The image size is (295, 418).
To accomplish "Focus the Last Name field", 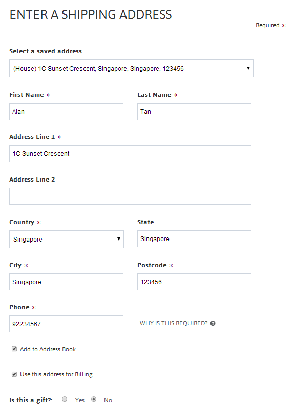I will point(194,111).
